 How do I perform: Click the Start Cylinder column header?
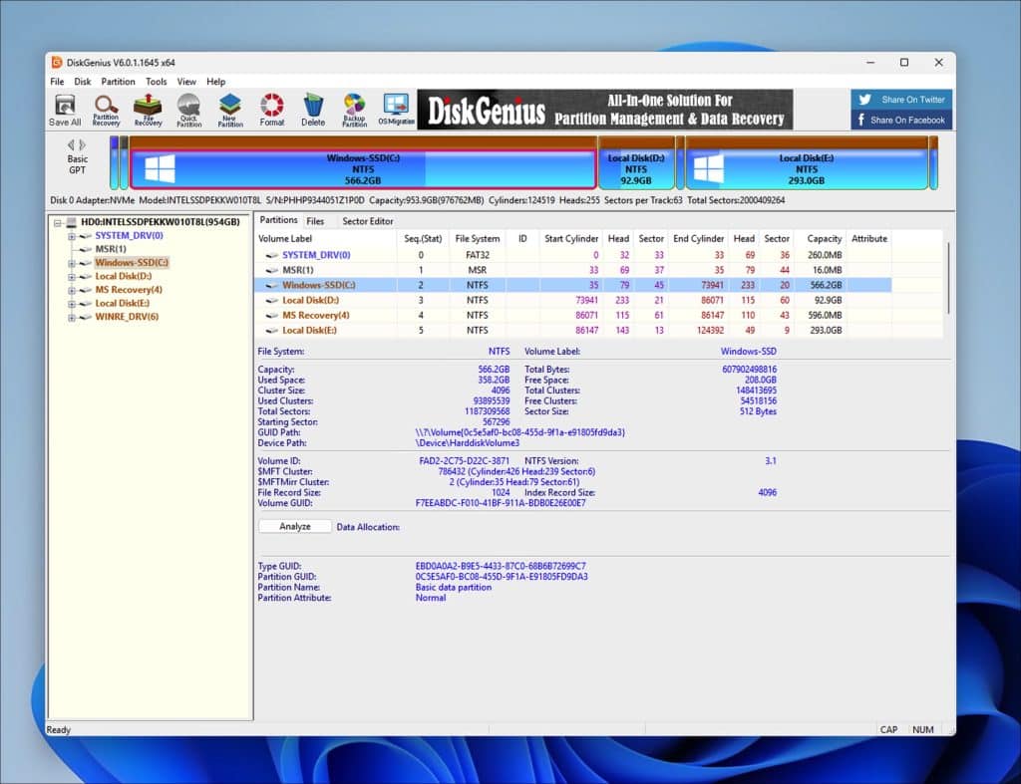click(x=570, y=239)
